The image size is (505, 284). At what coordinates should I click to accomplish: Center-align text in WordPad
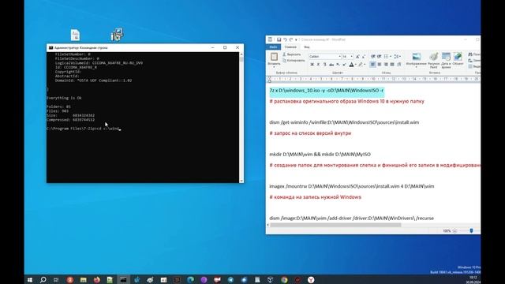[x=380, y=65]
